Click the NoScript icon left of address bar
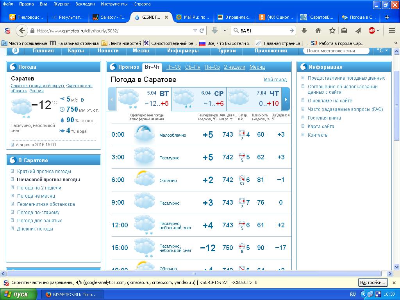 click(x=7, y=30)
